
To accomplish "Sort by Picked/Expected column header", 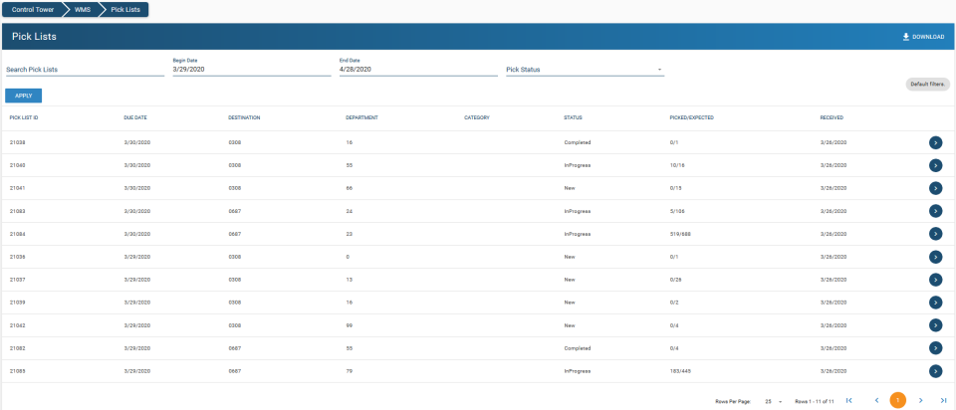I will tap(691, 117).
